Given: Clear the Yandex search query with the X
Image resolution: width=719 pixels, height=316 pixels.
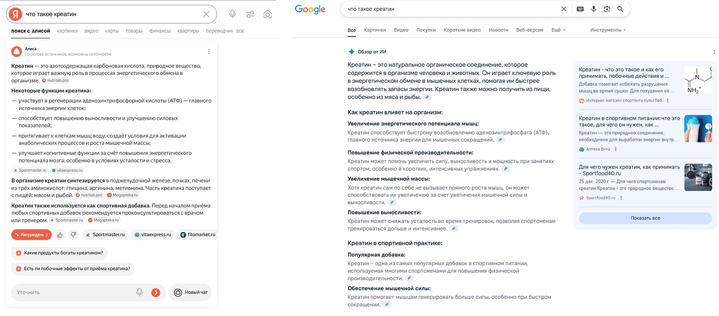Looking at the screenshot, I should pyautogui.click(x=207, y=14).
